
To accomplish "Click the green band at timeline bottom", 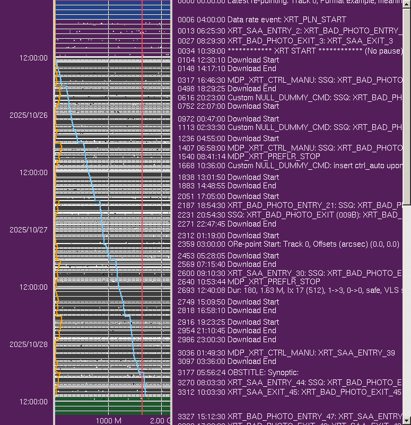I will (112, 406).
